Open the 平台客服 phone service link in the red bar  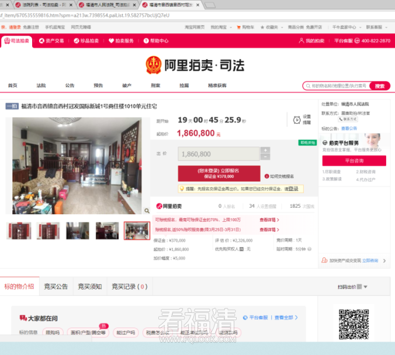tap(362, 41)
